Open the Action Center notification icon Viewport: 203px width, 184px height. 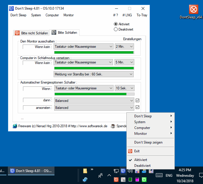pyautogui.click(x=201, y=175)
